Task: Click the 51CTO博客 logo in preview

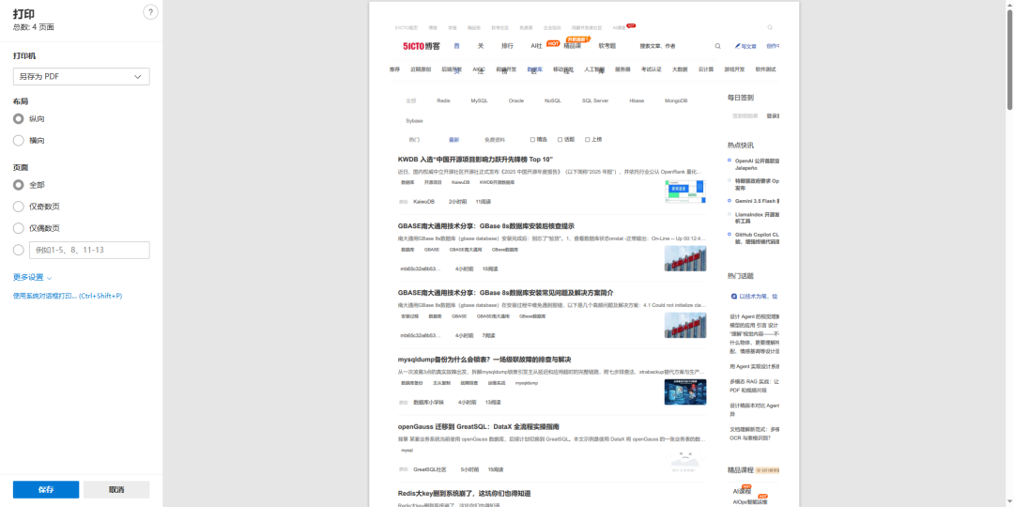Action: coord(421,46)
